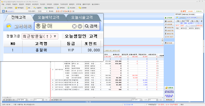Screen dimensions: 205x106
Task: Click the 오늘생일인 고객 button
Action: [81, 36]
